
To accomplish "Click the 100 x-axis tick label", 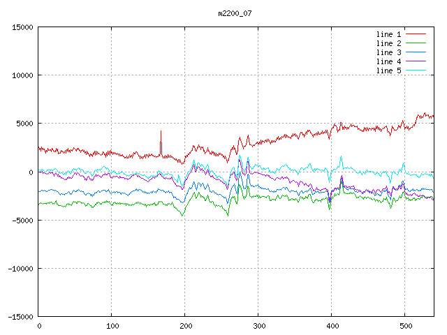I will click(x=112, y=326).
